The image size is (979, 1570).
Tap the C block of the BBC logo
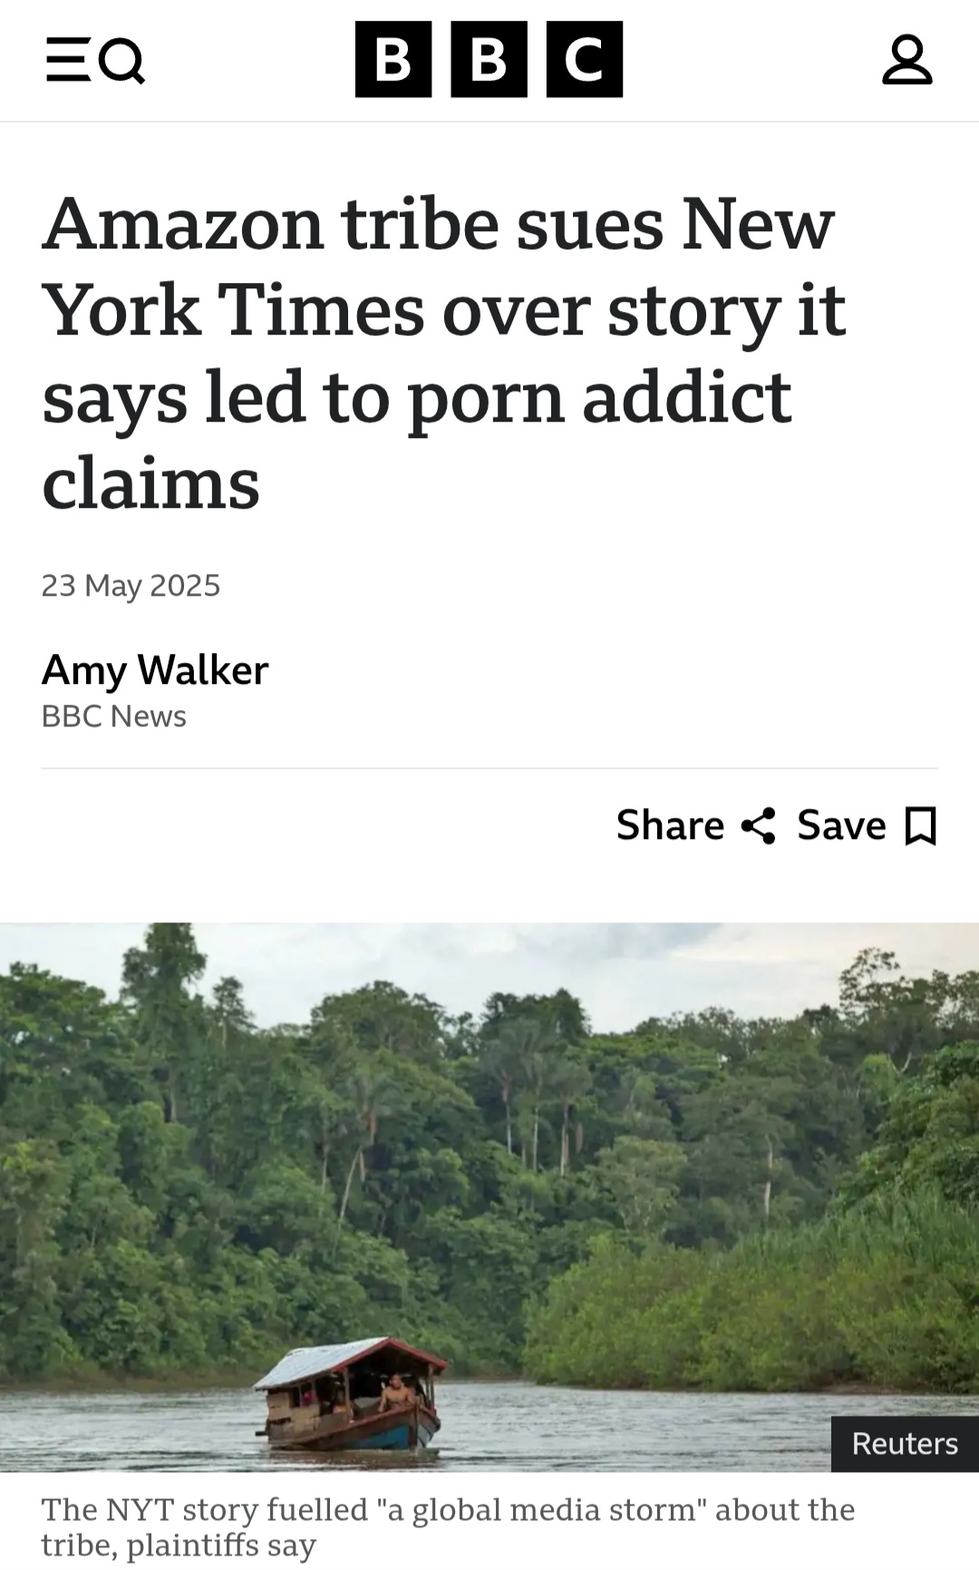tap(585, 59)
